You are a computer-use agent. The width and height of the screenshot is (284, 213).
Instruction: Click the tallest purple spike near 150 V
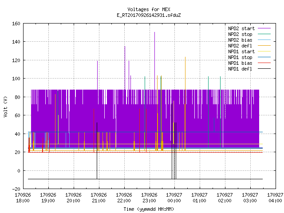coord(154,61)
